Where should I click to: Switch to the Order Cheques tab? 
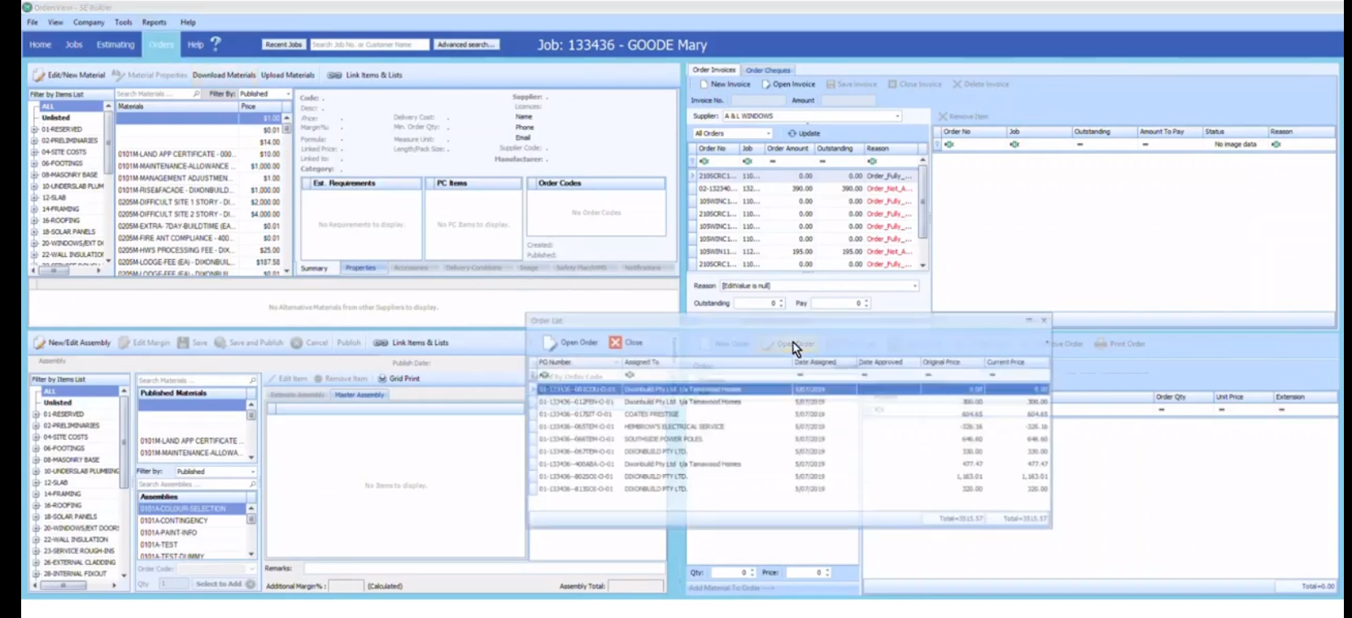point(768,70)
